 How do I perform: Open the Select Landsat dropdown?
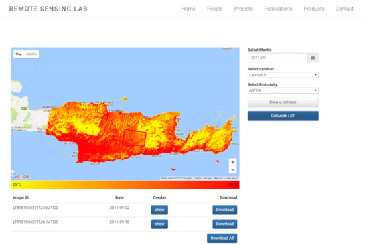coord(283,75)
